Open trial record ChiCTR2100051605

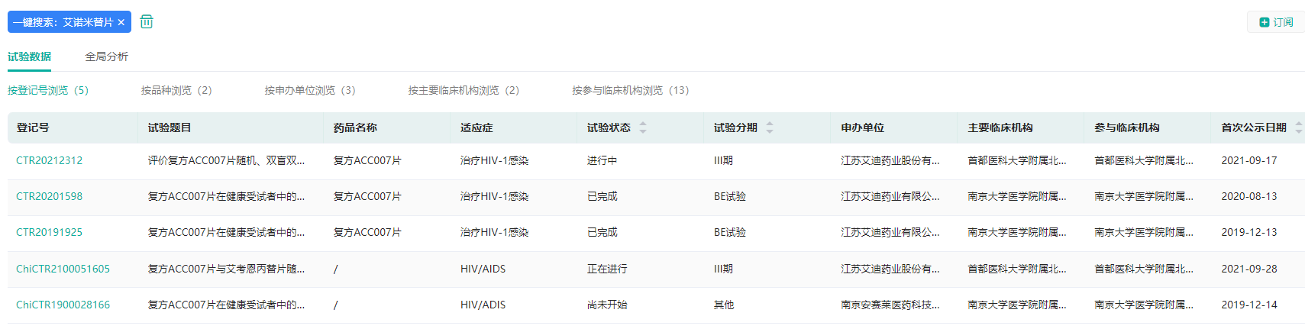click(x=63, y=269)
